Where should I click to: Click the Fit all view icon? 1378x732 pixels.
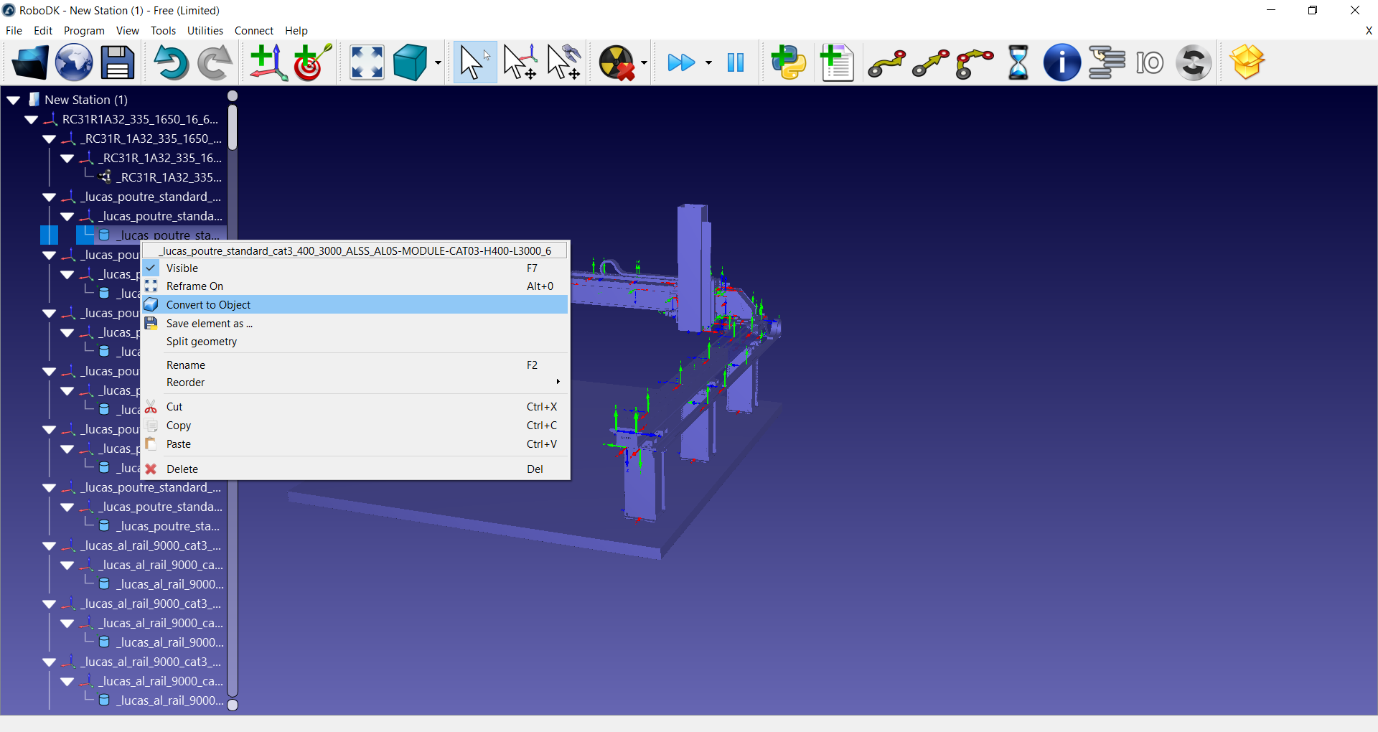pyautogui.click(x=367, y=63)
